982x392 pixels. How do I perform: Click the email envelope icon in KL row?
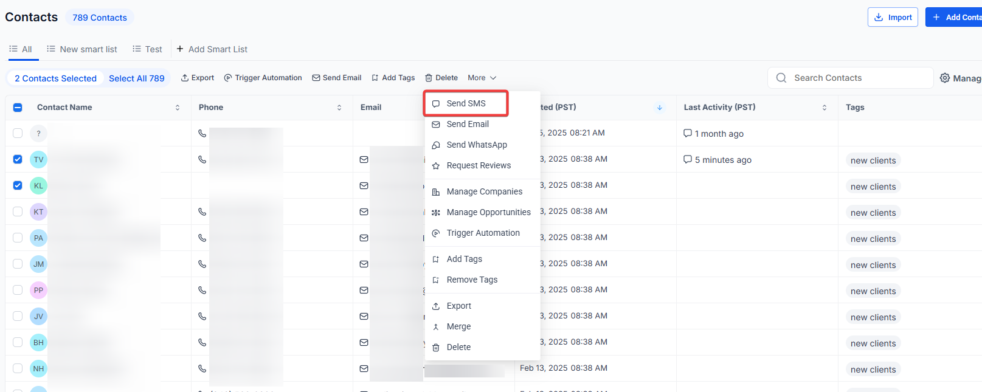(x=364, y=185)
